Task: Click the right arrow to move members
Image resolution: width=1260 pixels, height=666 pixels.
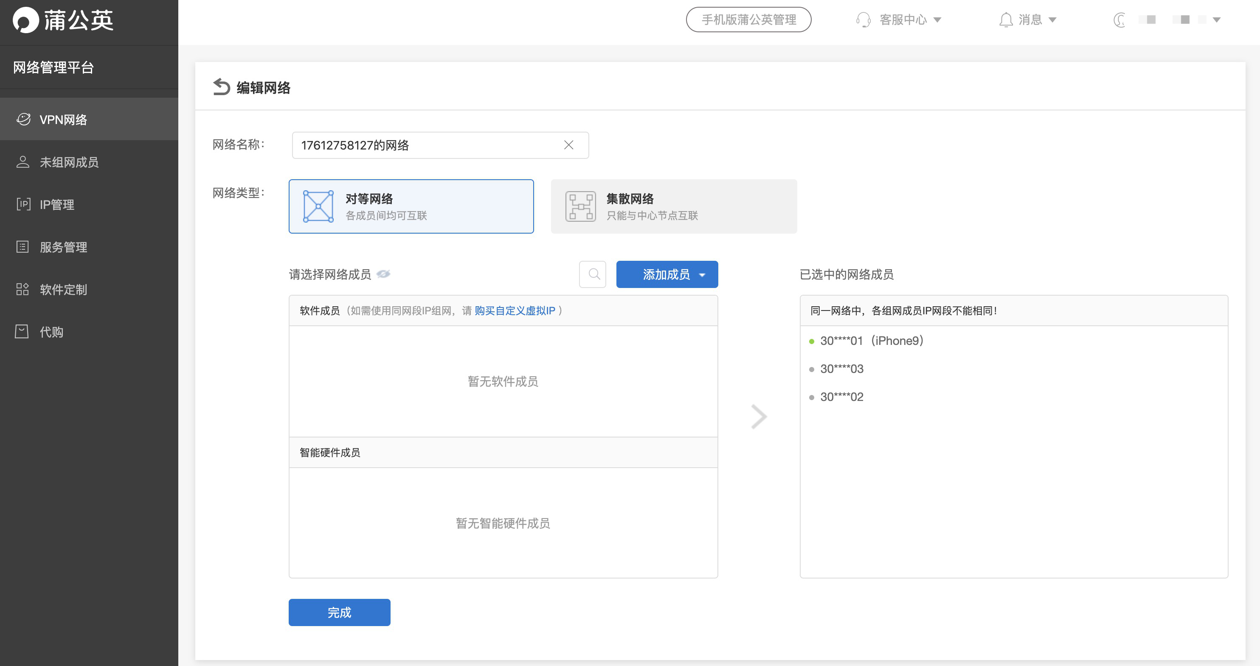Action: pyautogui.click(x=759, y=417)
